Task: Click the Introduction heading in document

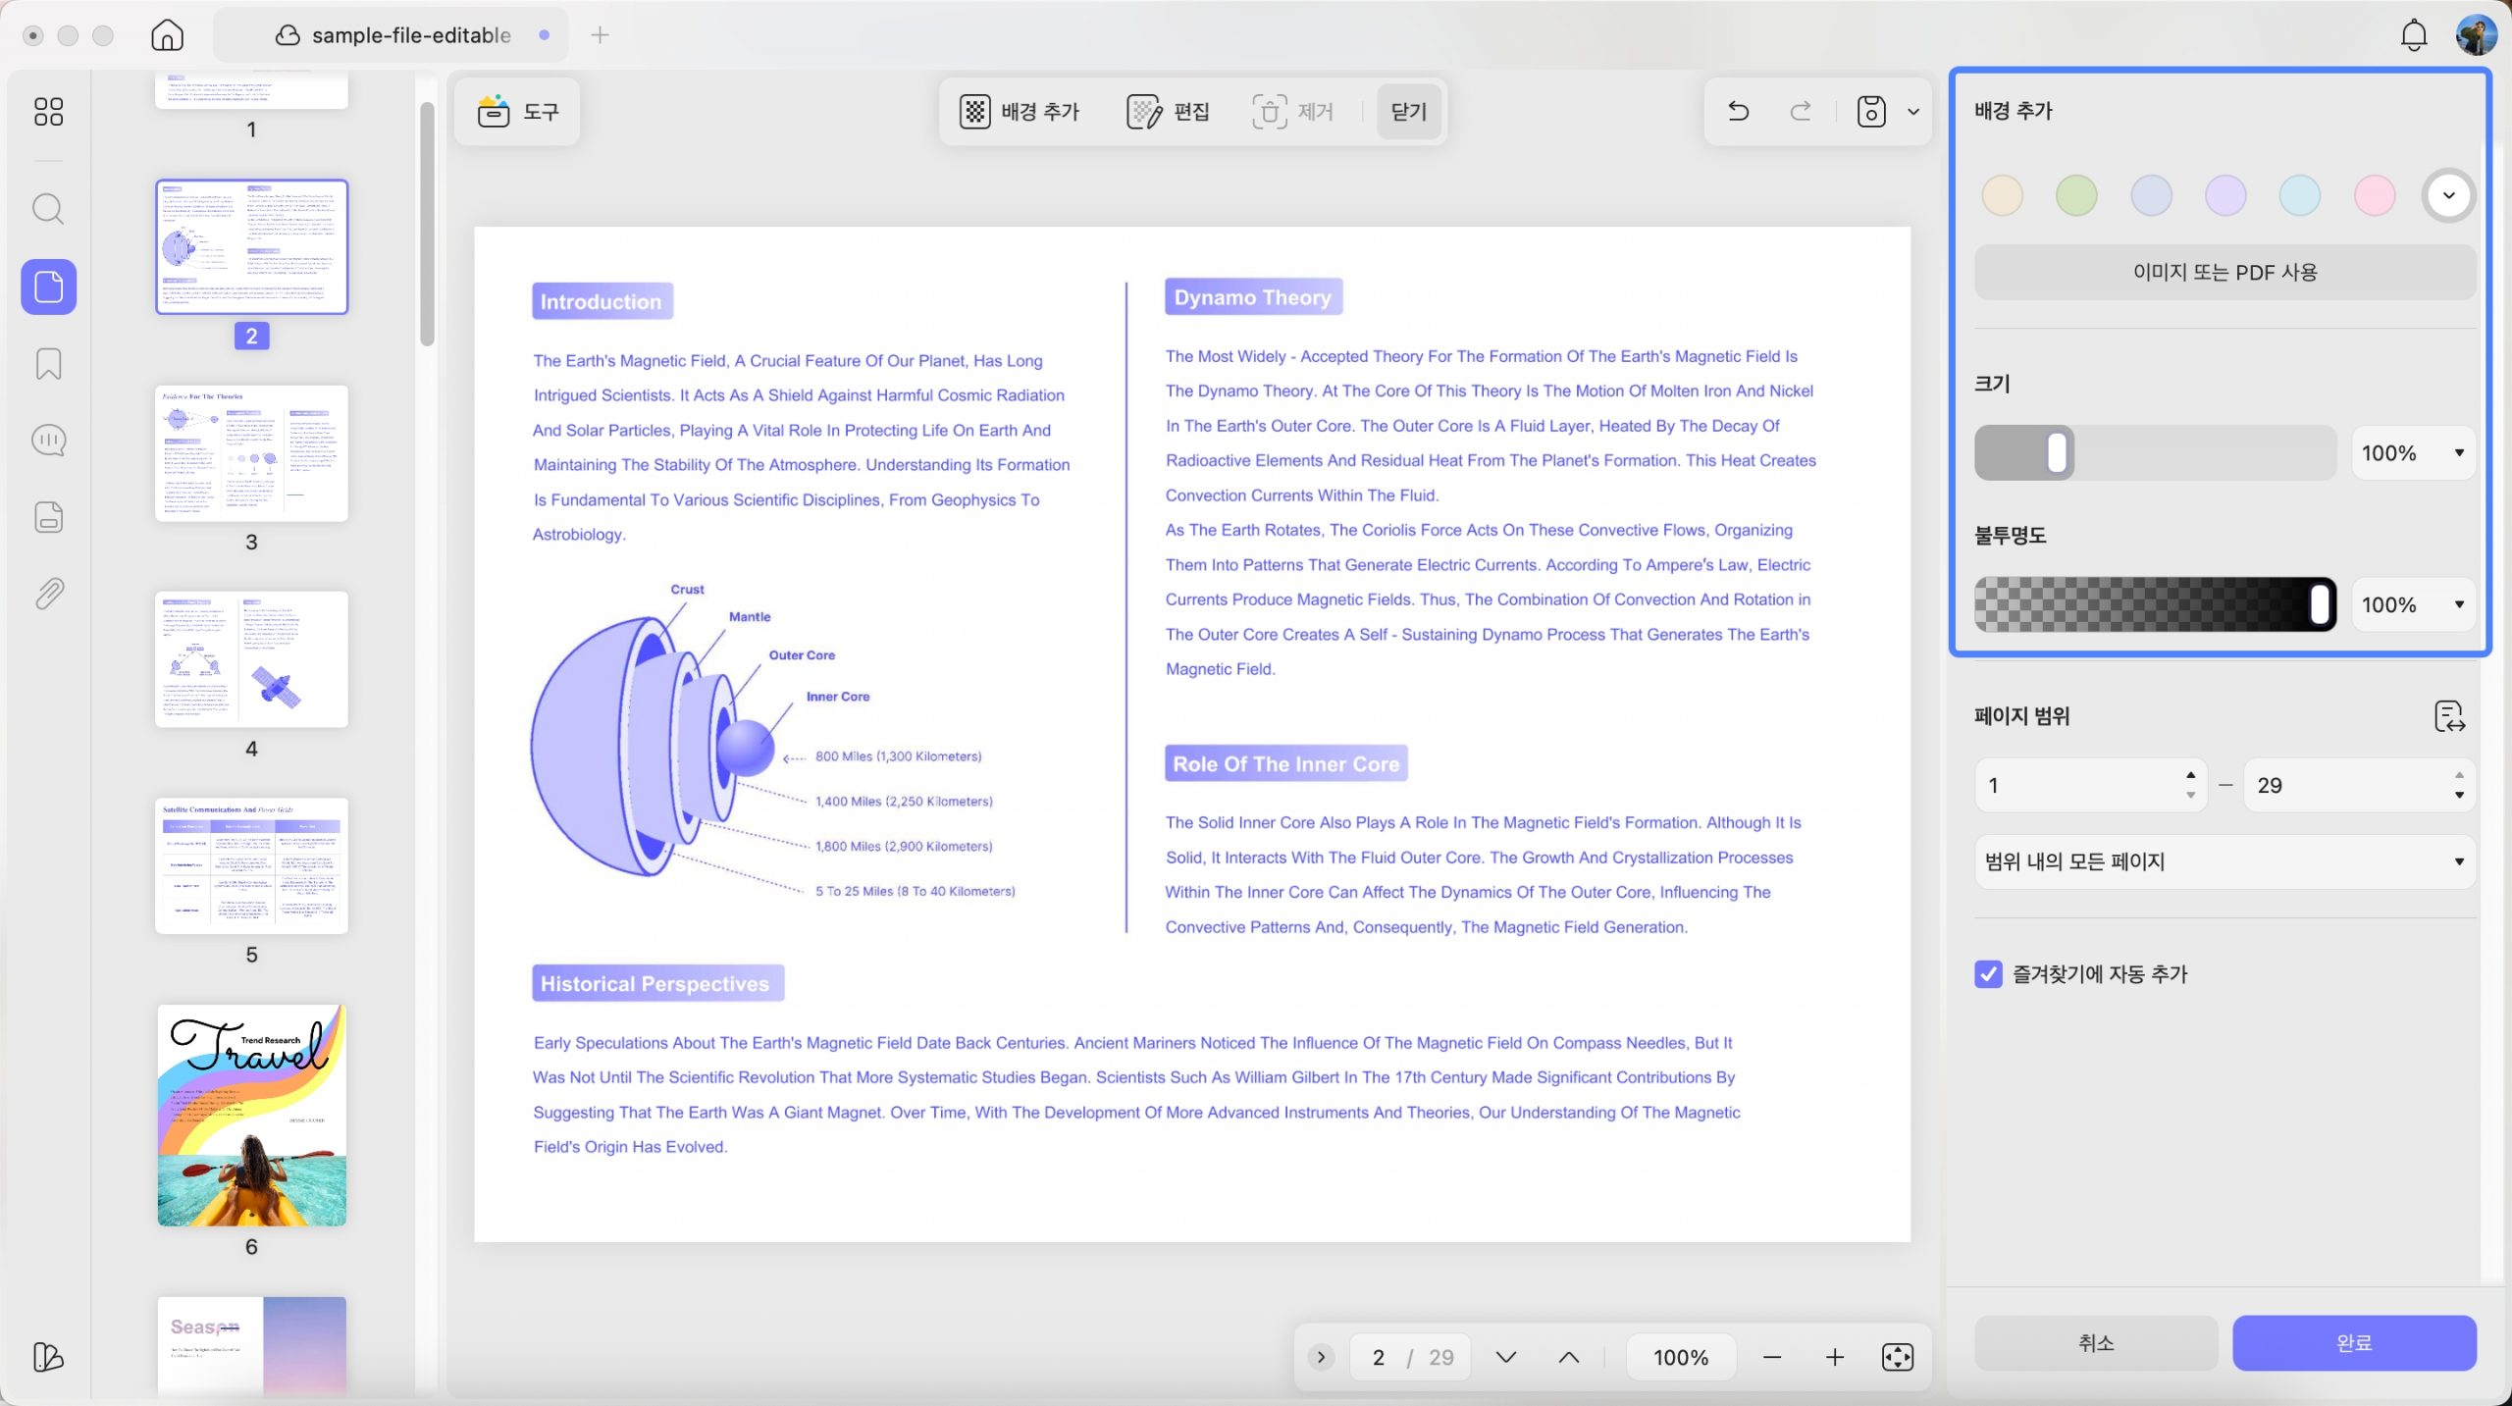Action: (602, 301)
